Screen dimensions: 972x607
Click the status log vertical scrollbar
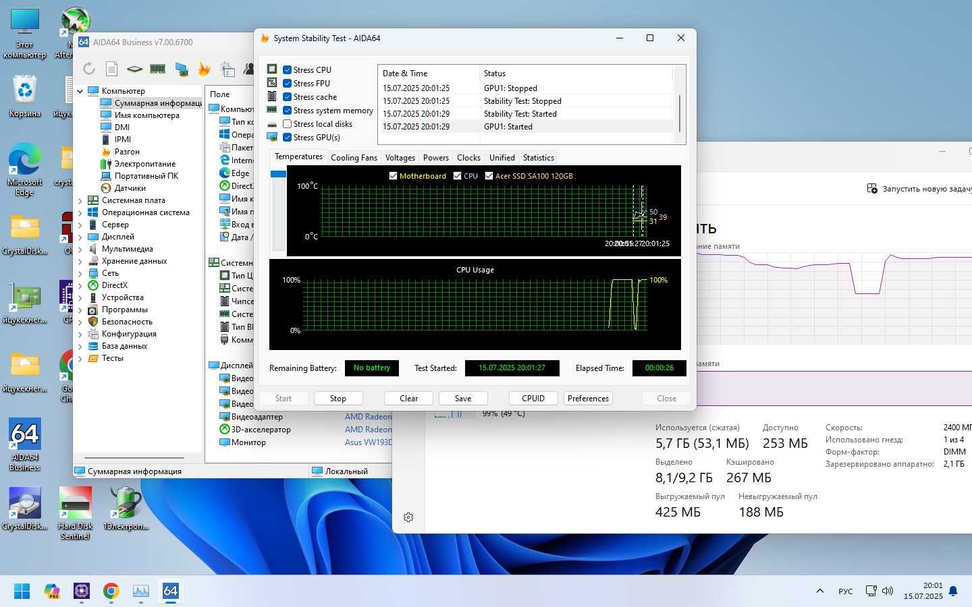click(x=680, y=113)
